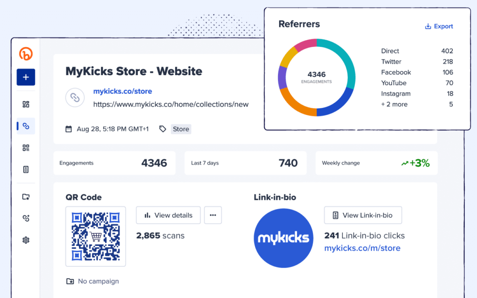Viewport: 477px width, 298px height.
Task: Open the mykicks.co/m/store link
Action: (x=362, y=248)
